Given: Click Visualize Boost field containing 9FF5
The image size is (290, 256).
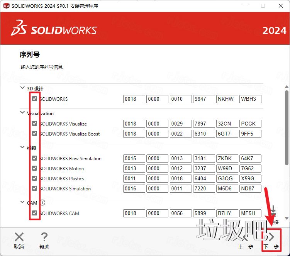Looking at the screenshot, I should (x=250, y=134).
